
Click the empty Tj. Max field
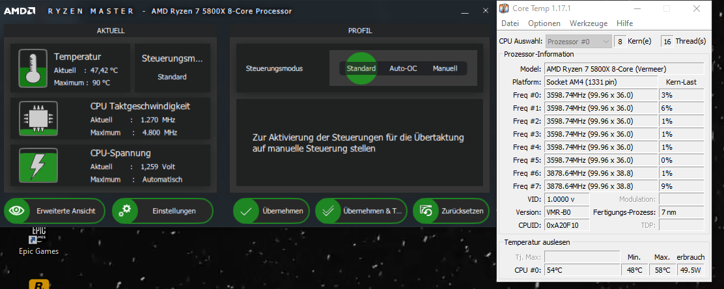tap(582, 256)
